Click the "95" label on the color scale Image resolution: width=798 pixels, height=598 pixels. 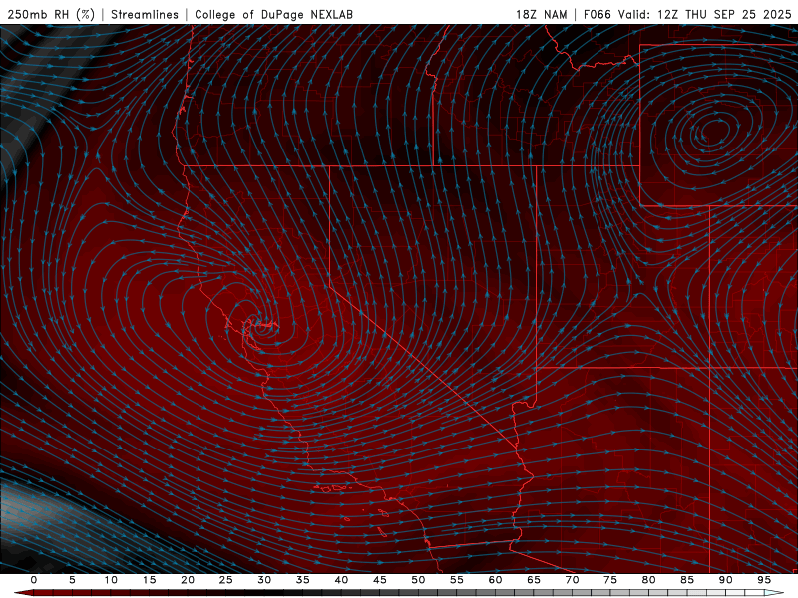coord(764,580)
